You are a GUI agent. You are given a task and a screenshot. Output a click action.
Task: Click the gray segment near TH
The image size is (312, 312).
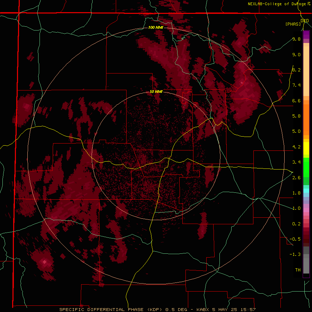point(306,266)
